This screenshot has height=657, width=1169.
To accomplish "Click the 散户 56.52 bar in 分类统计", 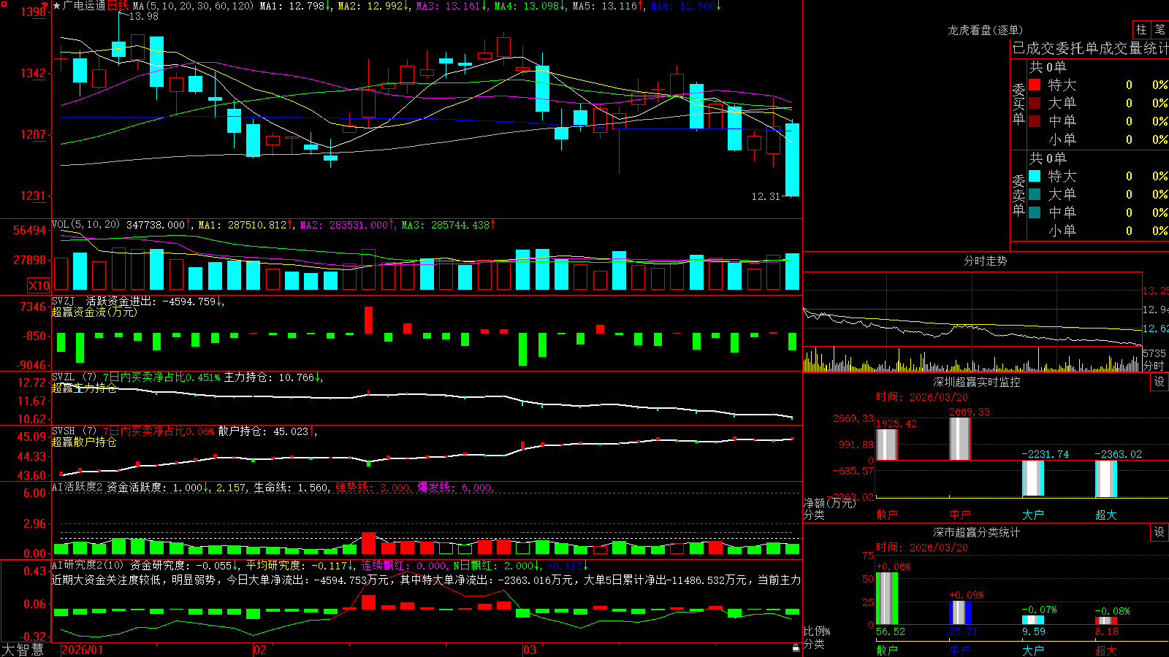I will (x=886, y=599).
